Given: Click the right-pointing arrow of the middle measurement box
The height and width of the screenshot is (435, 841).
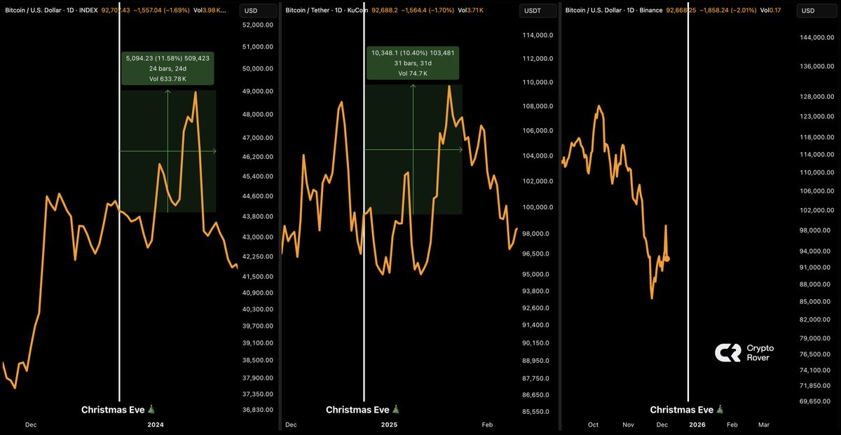Looking at the screenshot, I should pos(460,149).
